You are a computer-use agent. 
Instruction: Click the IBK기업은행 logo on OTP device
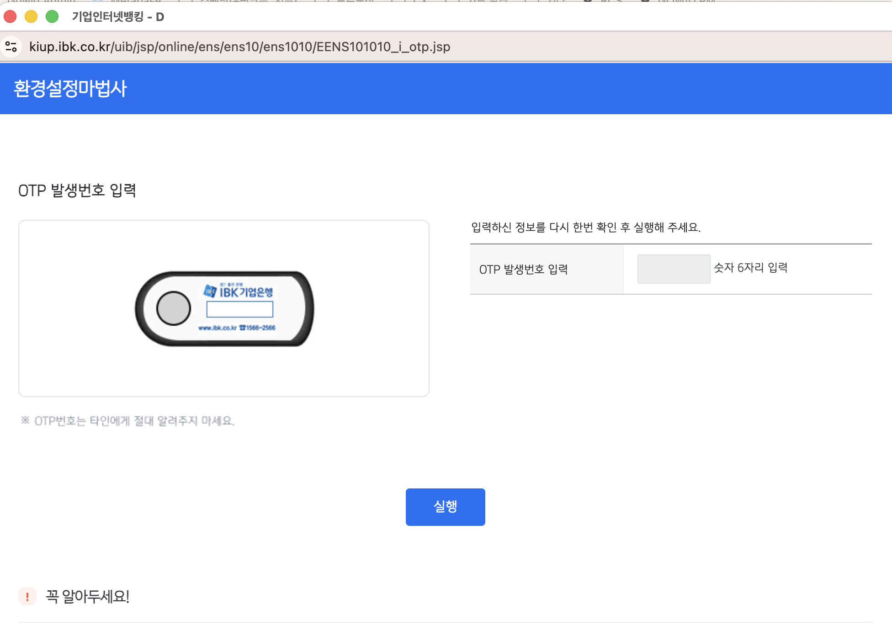(x=239, y=291)
